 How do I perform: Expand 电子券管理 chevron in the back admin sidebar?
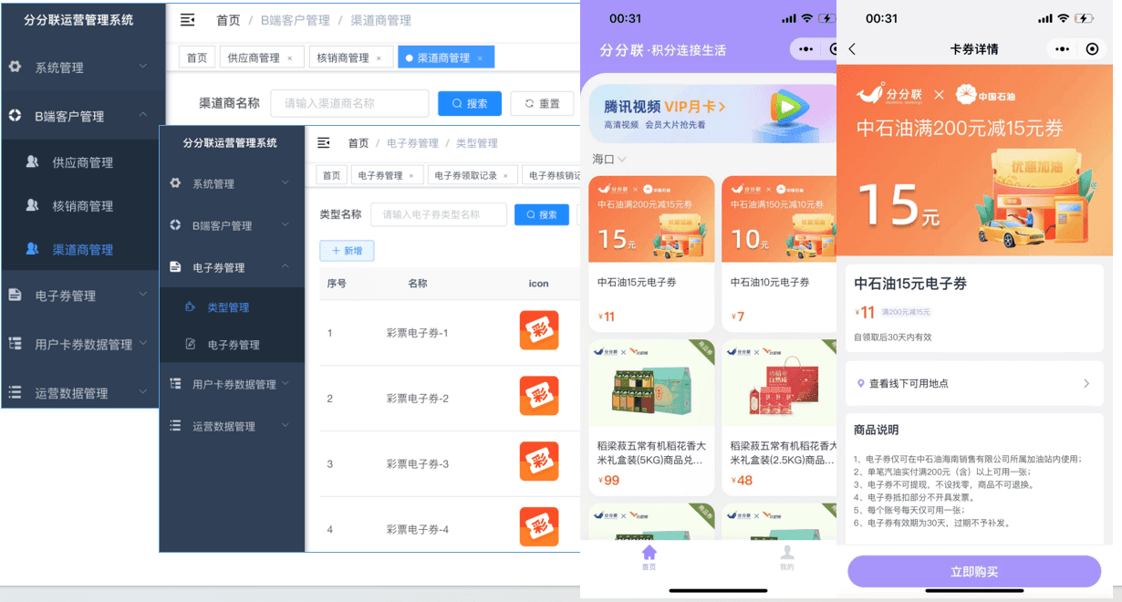pyautogui.click(x=143, y=295)
